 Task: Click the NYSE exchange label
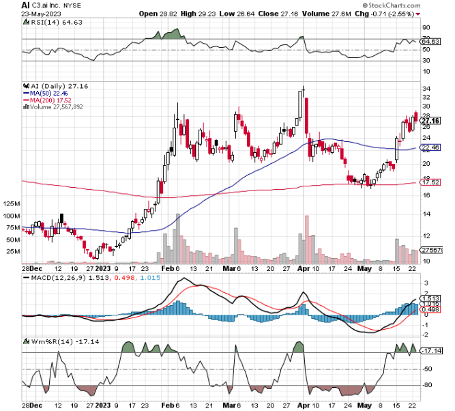coord(72,5)
